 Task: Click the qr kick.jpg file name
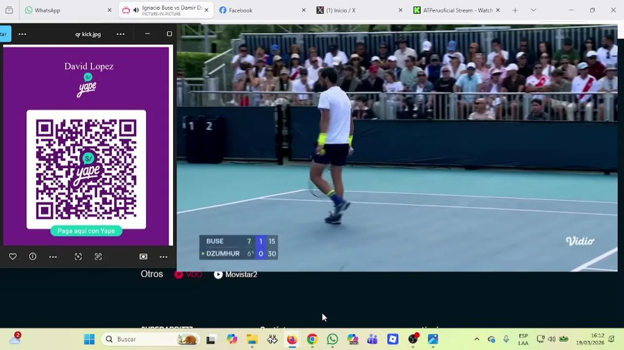pyautogui.click(x=88, y=34)
